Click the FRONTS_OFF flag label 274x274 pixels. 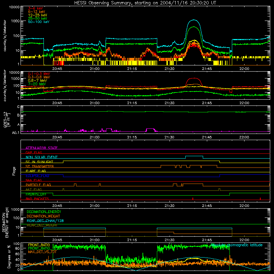click(36, 194)
